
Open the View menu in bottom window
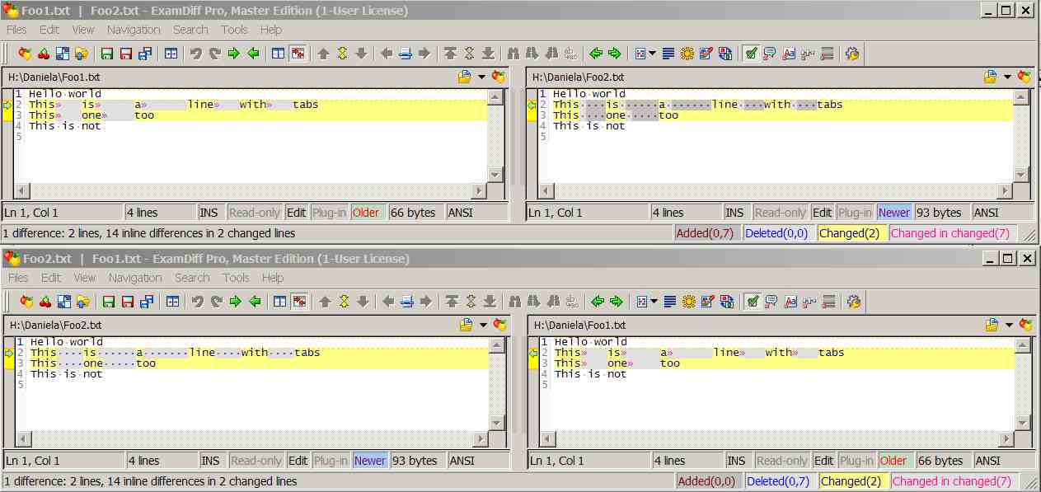tap(85, 278)
